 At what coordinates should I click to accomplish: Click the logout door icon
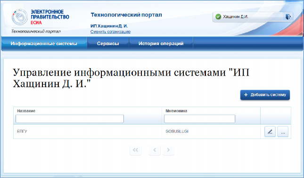(288, 17)
